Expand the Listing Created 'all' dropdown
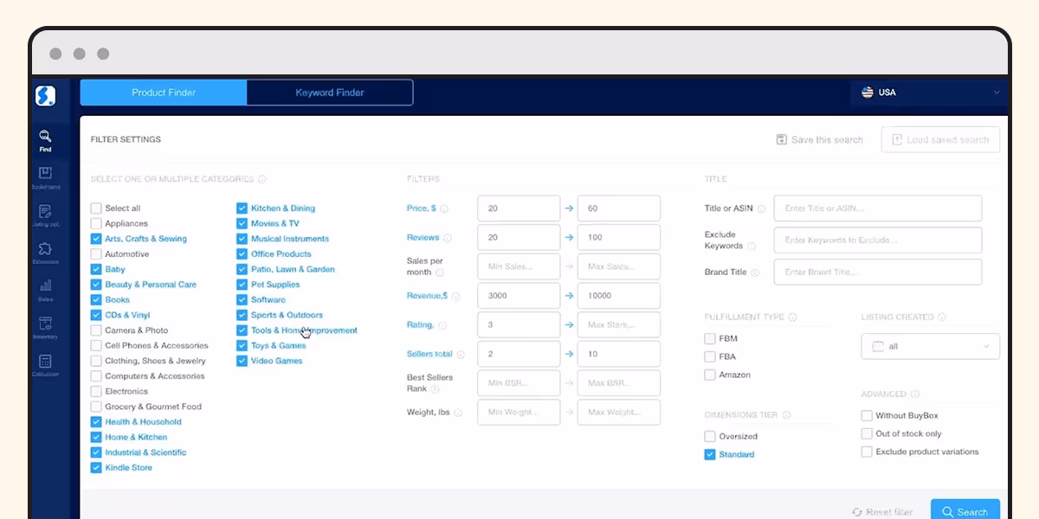The width and height of the screenshot is (1039, 519). [930, 346]
